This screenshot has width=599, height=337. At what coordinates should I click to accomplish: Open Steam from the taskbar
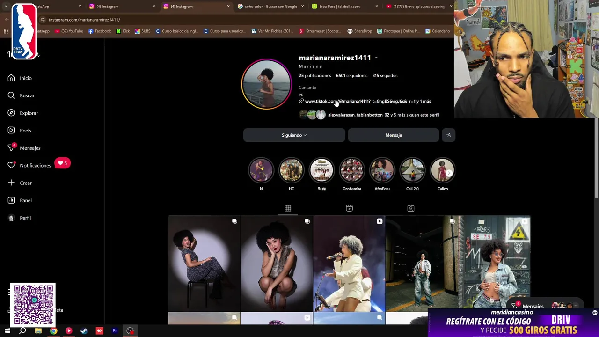click(x=84, y=331)
